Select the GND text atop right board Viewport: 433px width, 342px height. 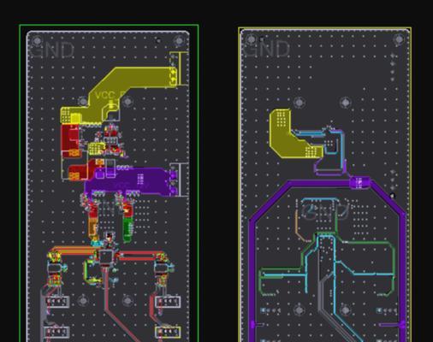(267, 49)
